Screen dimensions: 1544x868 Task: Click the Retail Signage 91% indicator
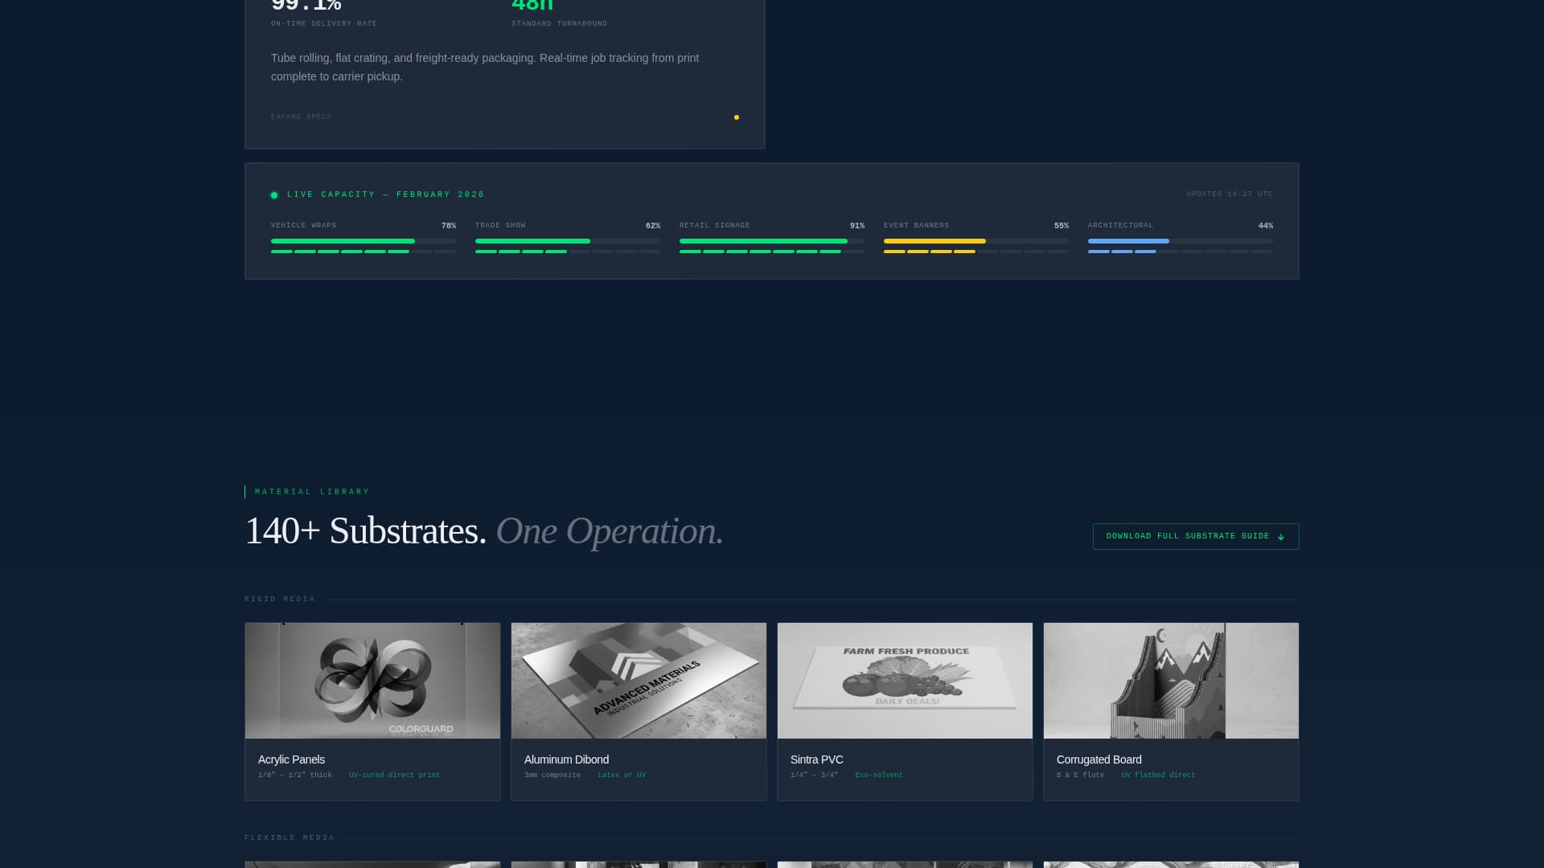pos(858,226)
